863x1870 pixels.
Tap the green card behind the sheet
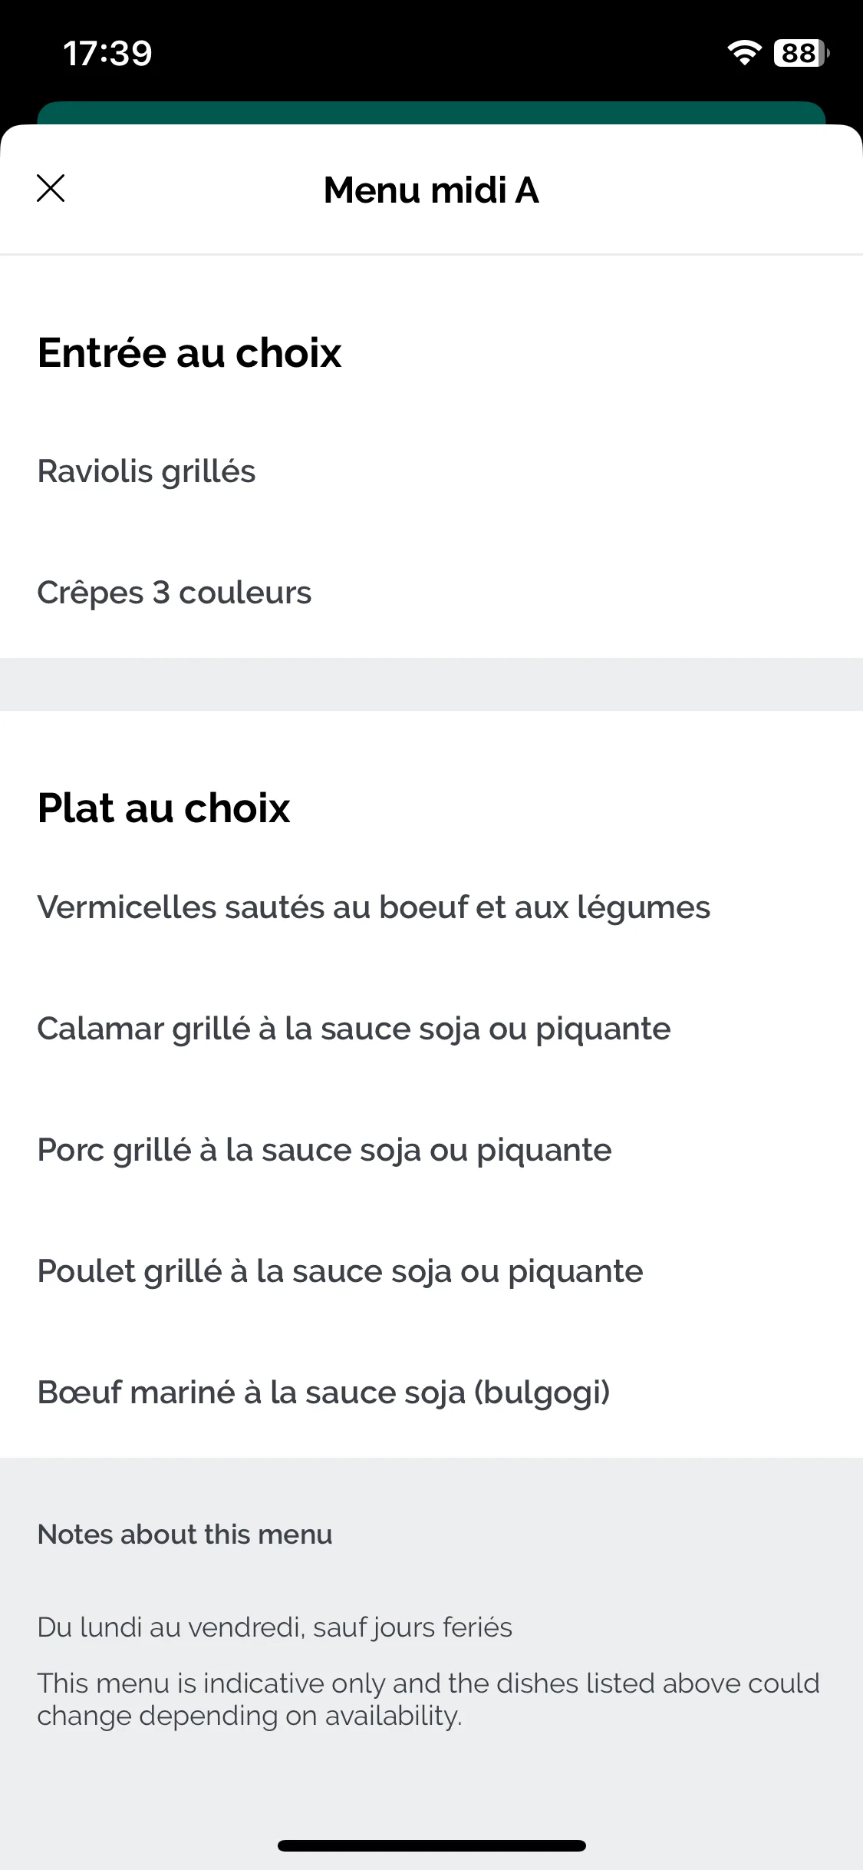pyautogui.click(x=431, y=113)
